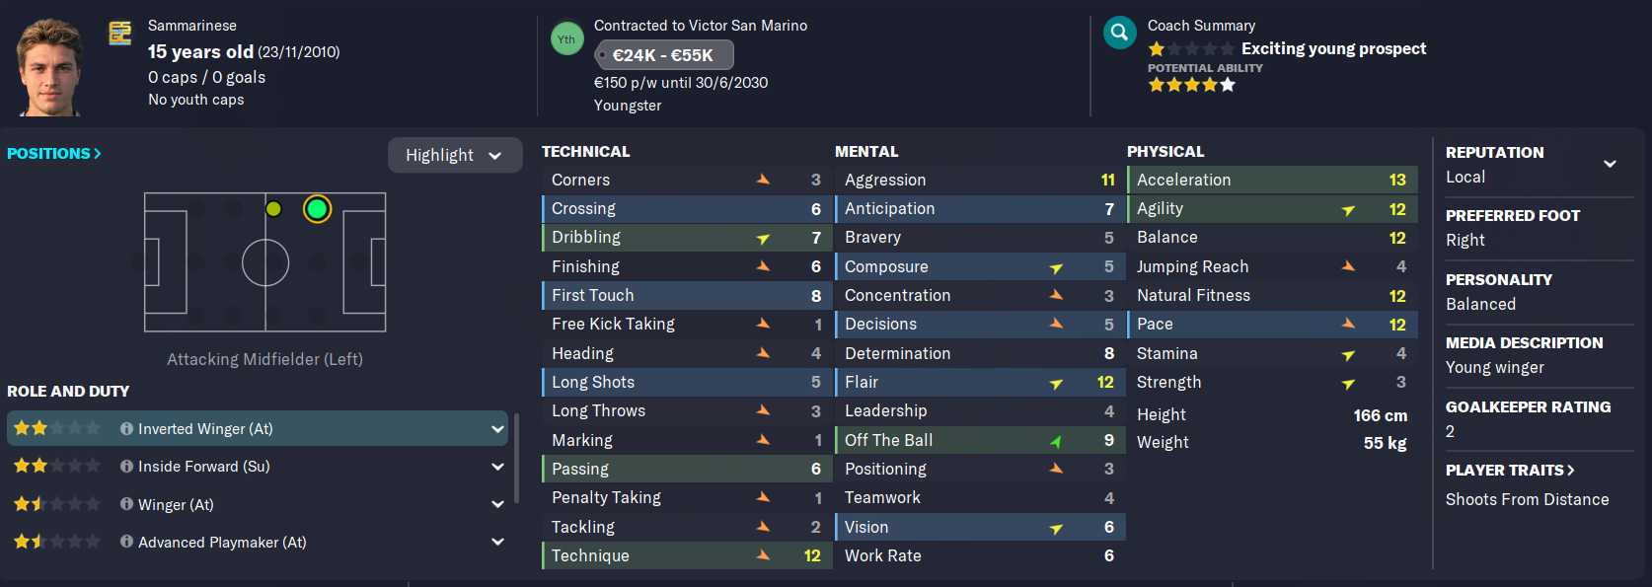Click the green Yth youth contract badge

tap(566, 39)
